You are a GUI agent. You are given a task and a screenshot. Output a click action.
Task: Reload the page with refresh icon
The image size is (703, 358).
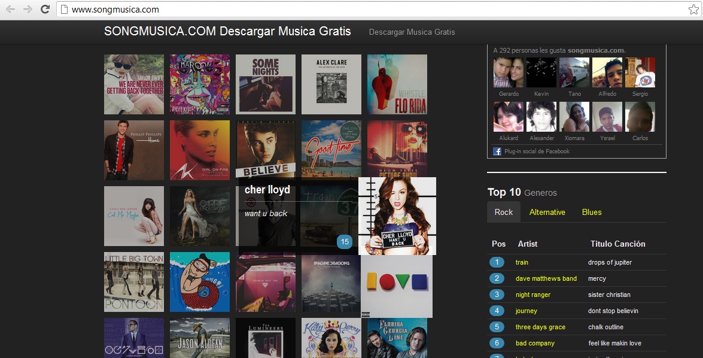click(x=45, y=10)
